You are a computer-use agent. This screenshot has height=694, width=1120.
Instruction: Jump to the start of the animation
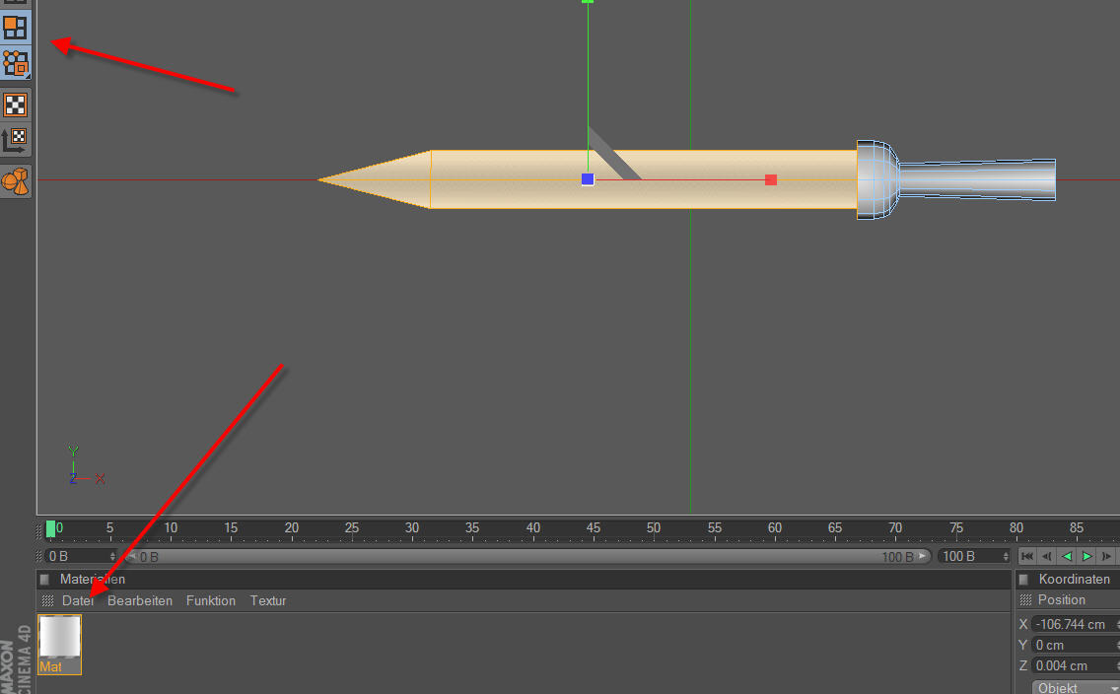point(1027,556)
